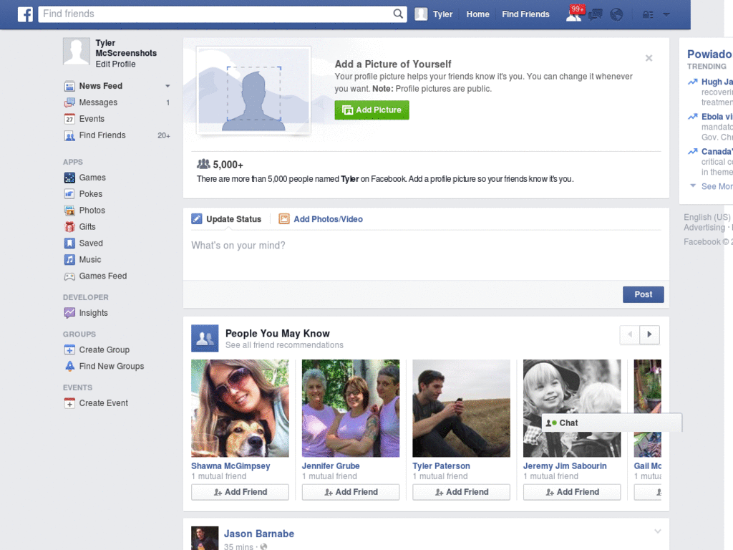Add Shawna McGimpsey as friend
This screenshot has height=550, width=733.
(x=240, y=492)
